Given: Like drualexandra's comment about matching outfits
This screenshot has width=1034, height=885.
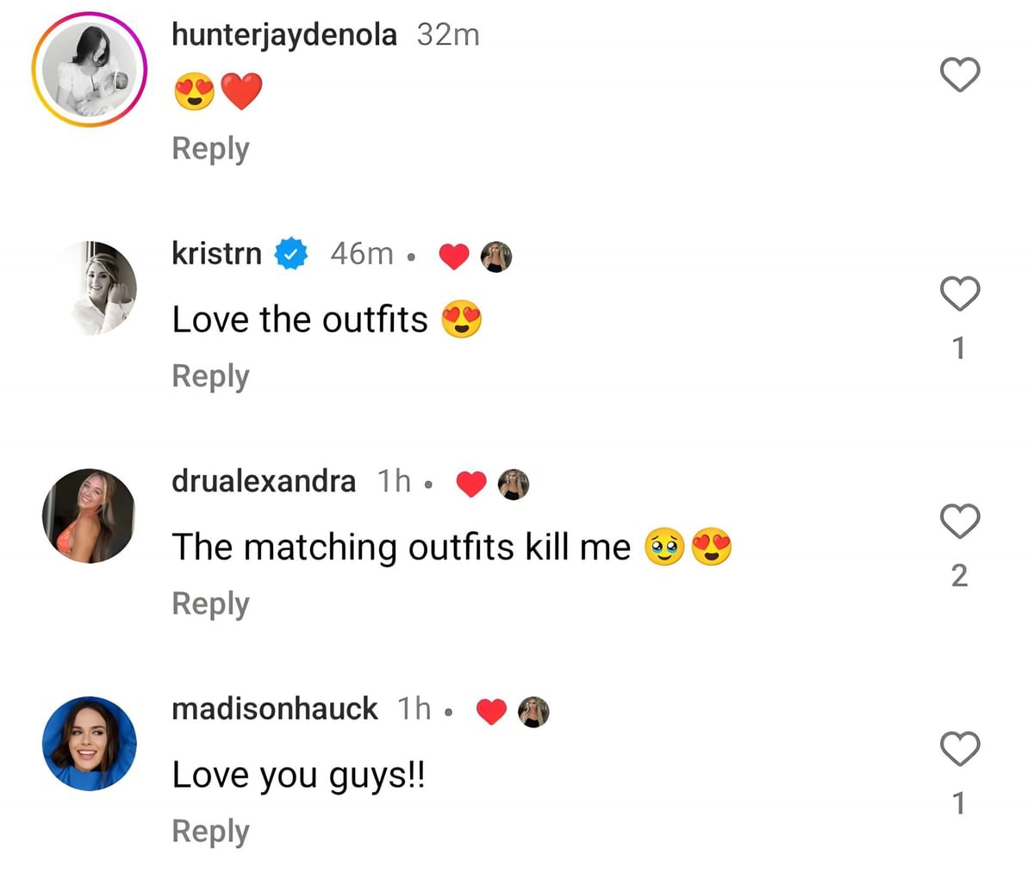Looking at the screenshot, I should [x=959, y=523].
